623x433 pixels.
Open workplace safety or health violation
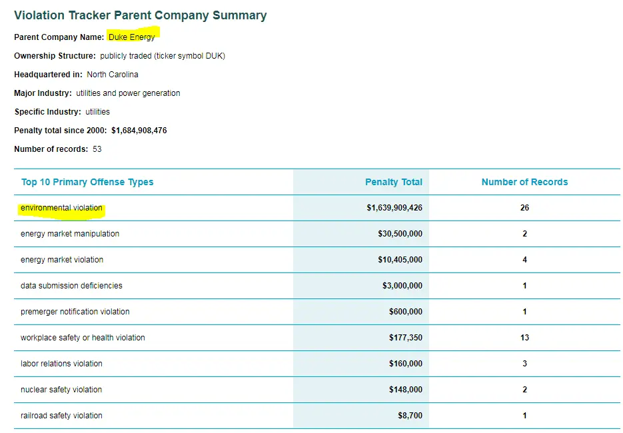tap(83, 338)
